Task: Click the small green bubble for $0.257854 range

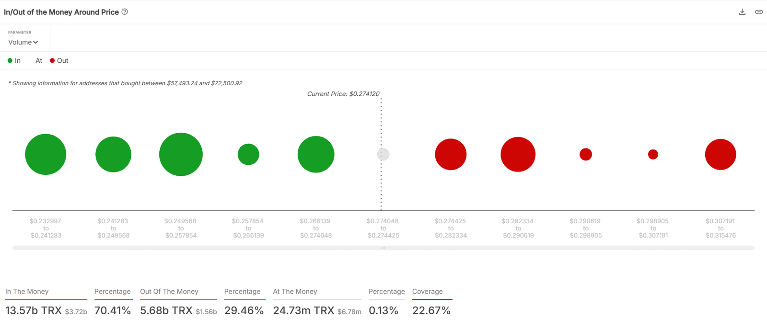Action: 248,154
